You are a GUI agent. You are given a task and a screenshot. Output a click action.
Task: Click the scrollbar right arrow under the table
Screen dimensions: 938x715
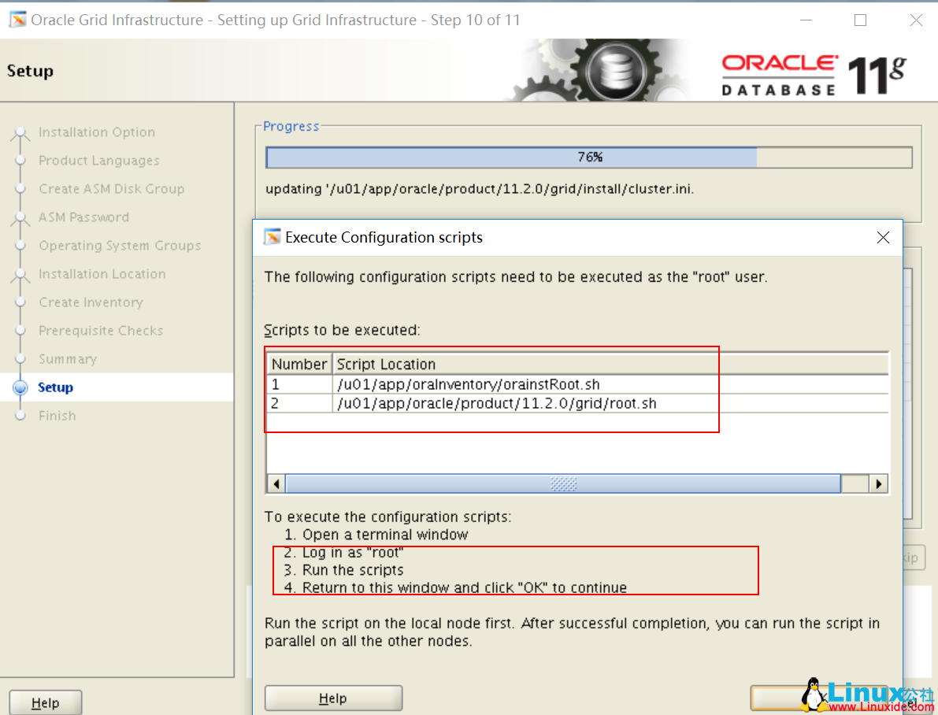(x=880, y=483)
